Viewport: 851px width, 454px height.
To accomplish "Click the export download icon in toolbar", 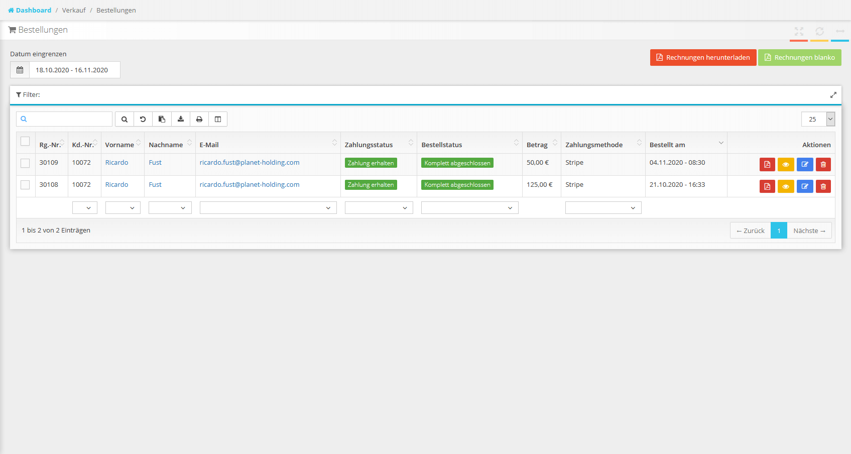I will [181, 119].
